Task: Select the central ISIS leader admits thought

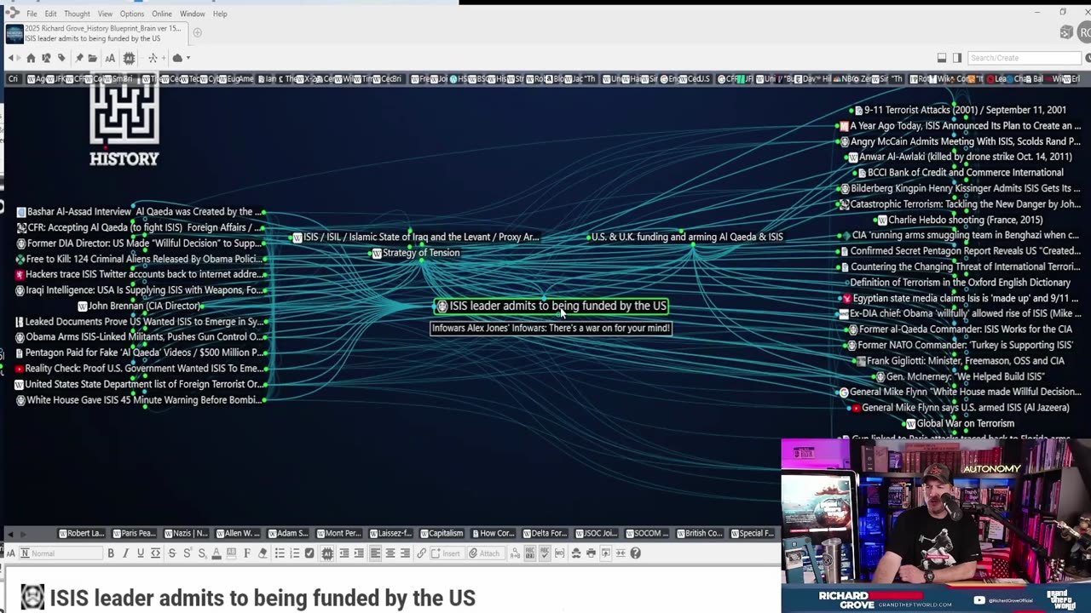Action: tap(551, 306)
